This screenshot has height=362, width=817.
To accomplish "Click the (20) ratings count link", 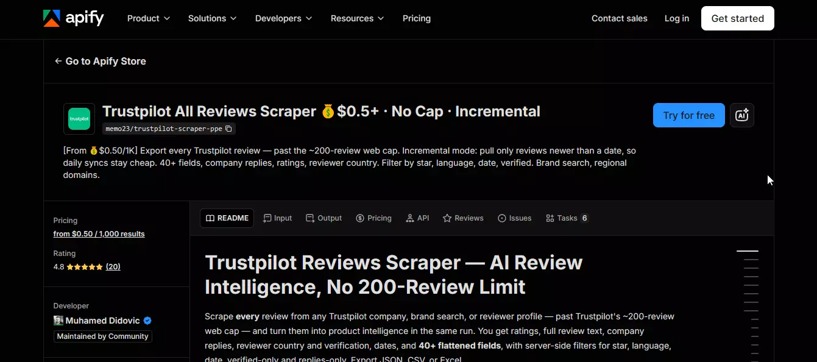I will click(113, 267).
